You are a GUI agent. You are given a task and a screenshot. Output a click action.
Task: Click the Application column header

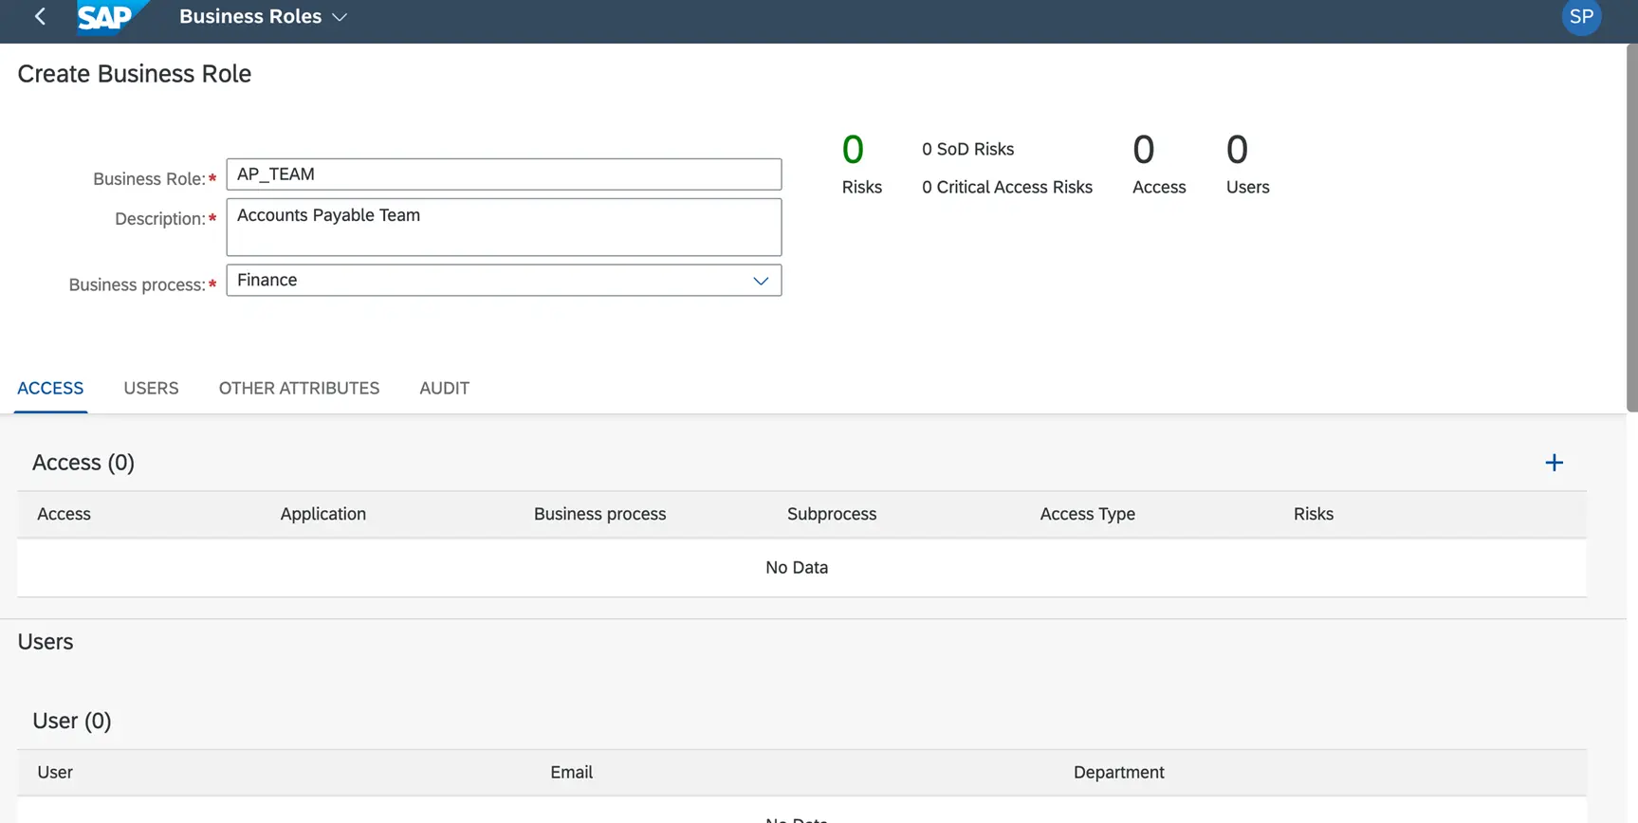point(322,514)
